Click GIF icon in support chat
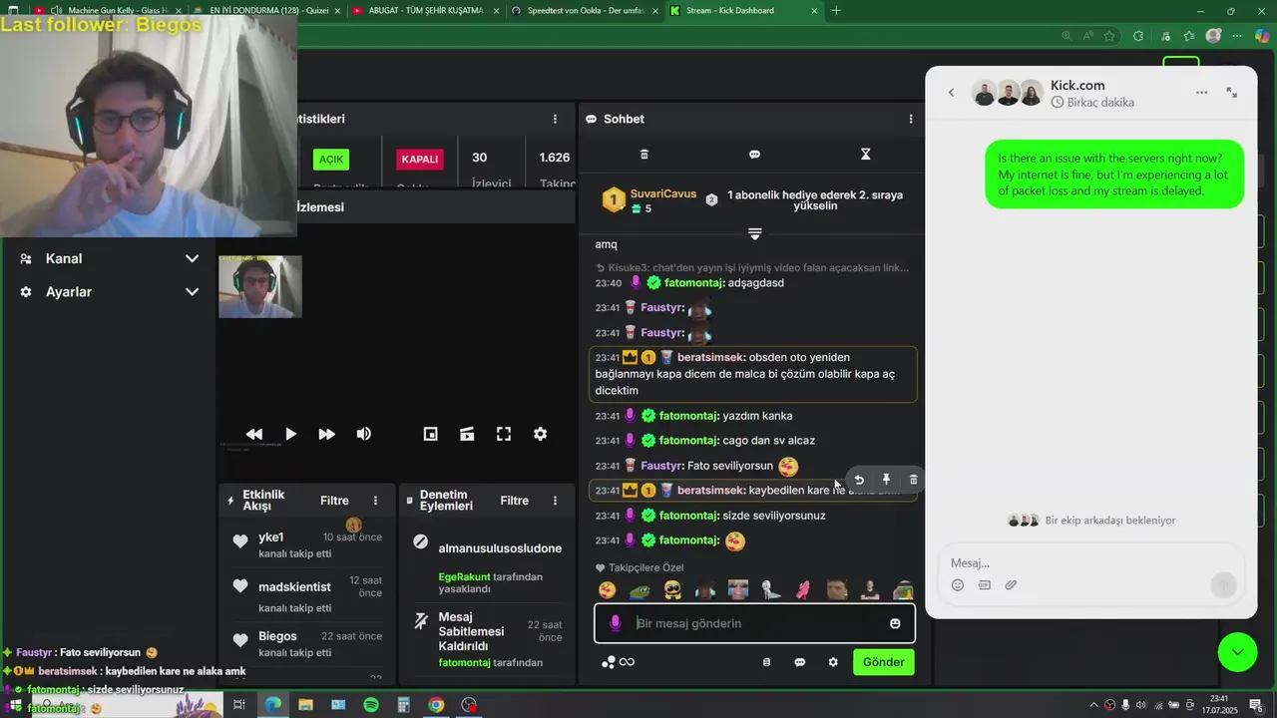 [985, 585]
